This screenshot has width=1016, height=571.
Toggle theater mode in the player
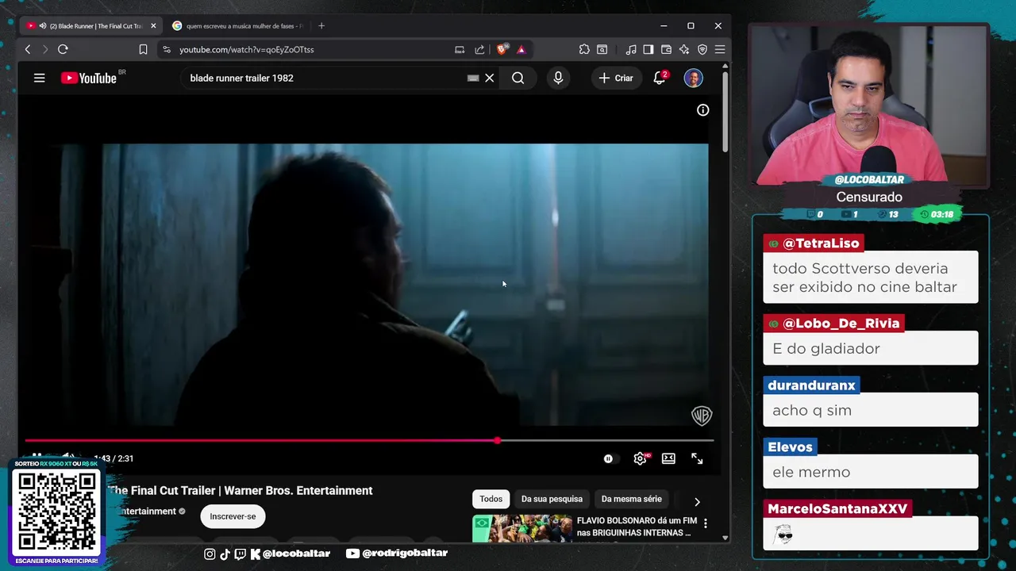point(668,458)
